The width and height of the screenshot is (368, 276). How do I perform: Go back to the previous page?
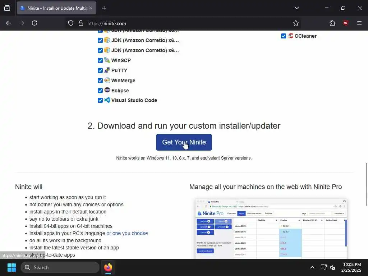pyautogui.click(x=9, y=23)
